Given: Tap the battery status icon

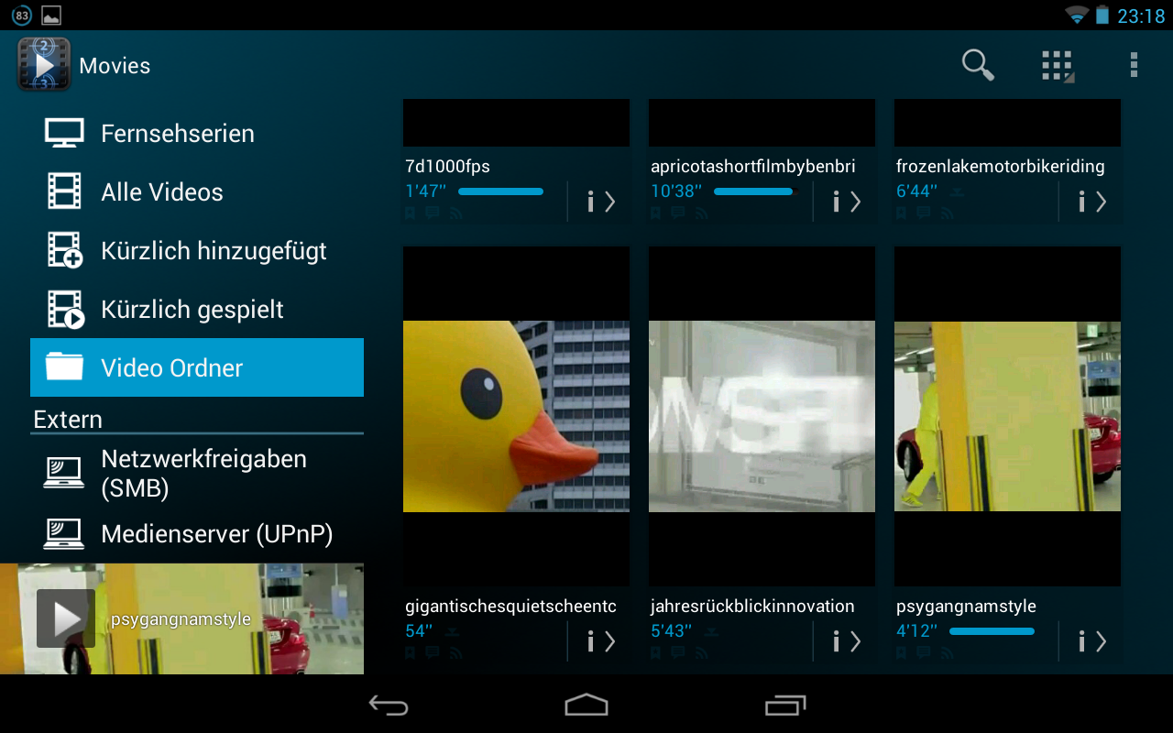Looking at the screenshot, I should 1102,15.
